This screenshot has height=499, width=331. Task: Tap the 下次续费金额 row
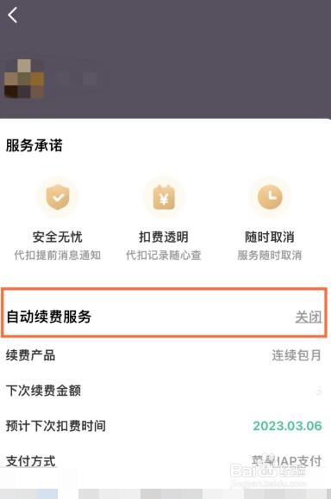click(x=164, y=391)
